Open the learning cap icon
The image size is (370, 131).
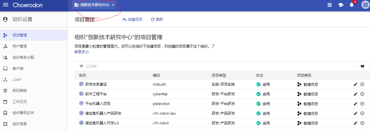(341, 5)
